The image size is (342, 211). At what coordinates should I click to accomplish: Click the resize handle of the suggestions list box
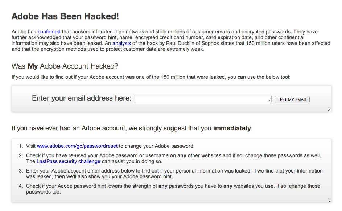pos(329,200)
